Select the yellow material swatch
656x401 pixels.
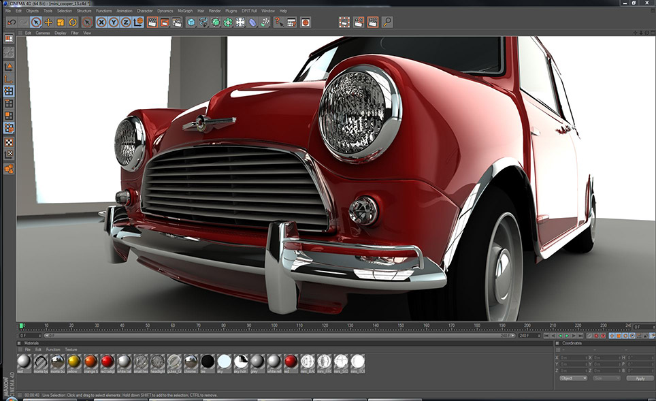[x=73, y=362]
